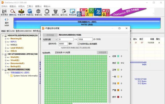
Task: Click the DiskGenius team service banner
Action: pyautogui.click(x=128, y=12)
